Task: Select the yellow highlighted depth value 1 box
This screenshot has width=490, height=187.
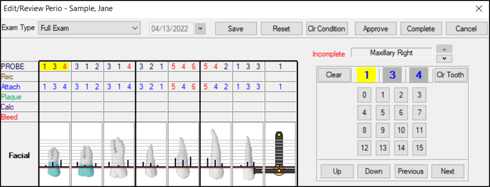Action: click(366, 75)
